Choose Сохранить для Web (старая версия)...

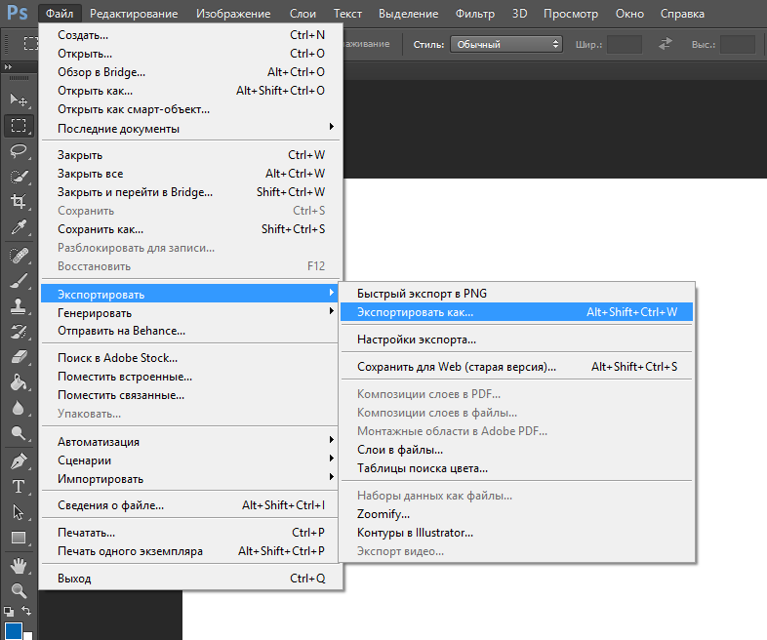coord(516,367)
